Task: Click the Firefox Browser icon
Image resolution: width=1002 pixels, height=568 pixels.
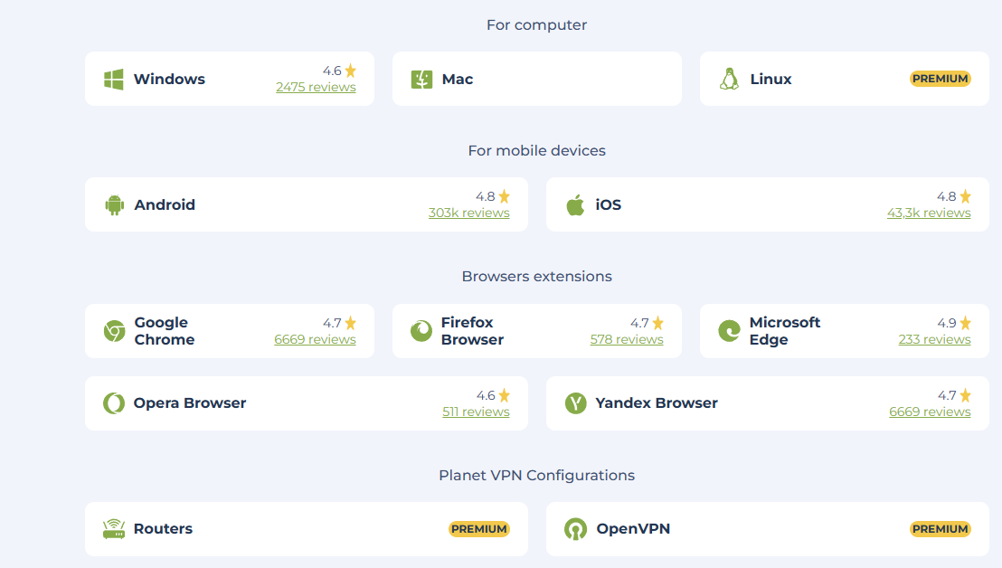Action: click(x=421, y=331)
